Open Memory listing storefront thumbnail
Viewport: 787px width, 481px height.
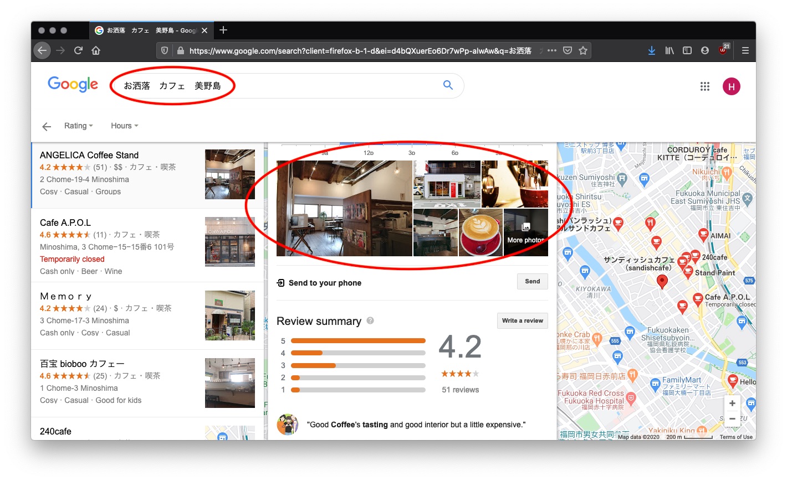pos(230,316)
